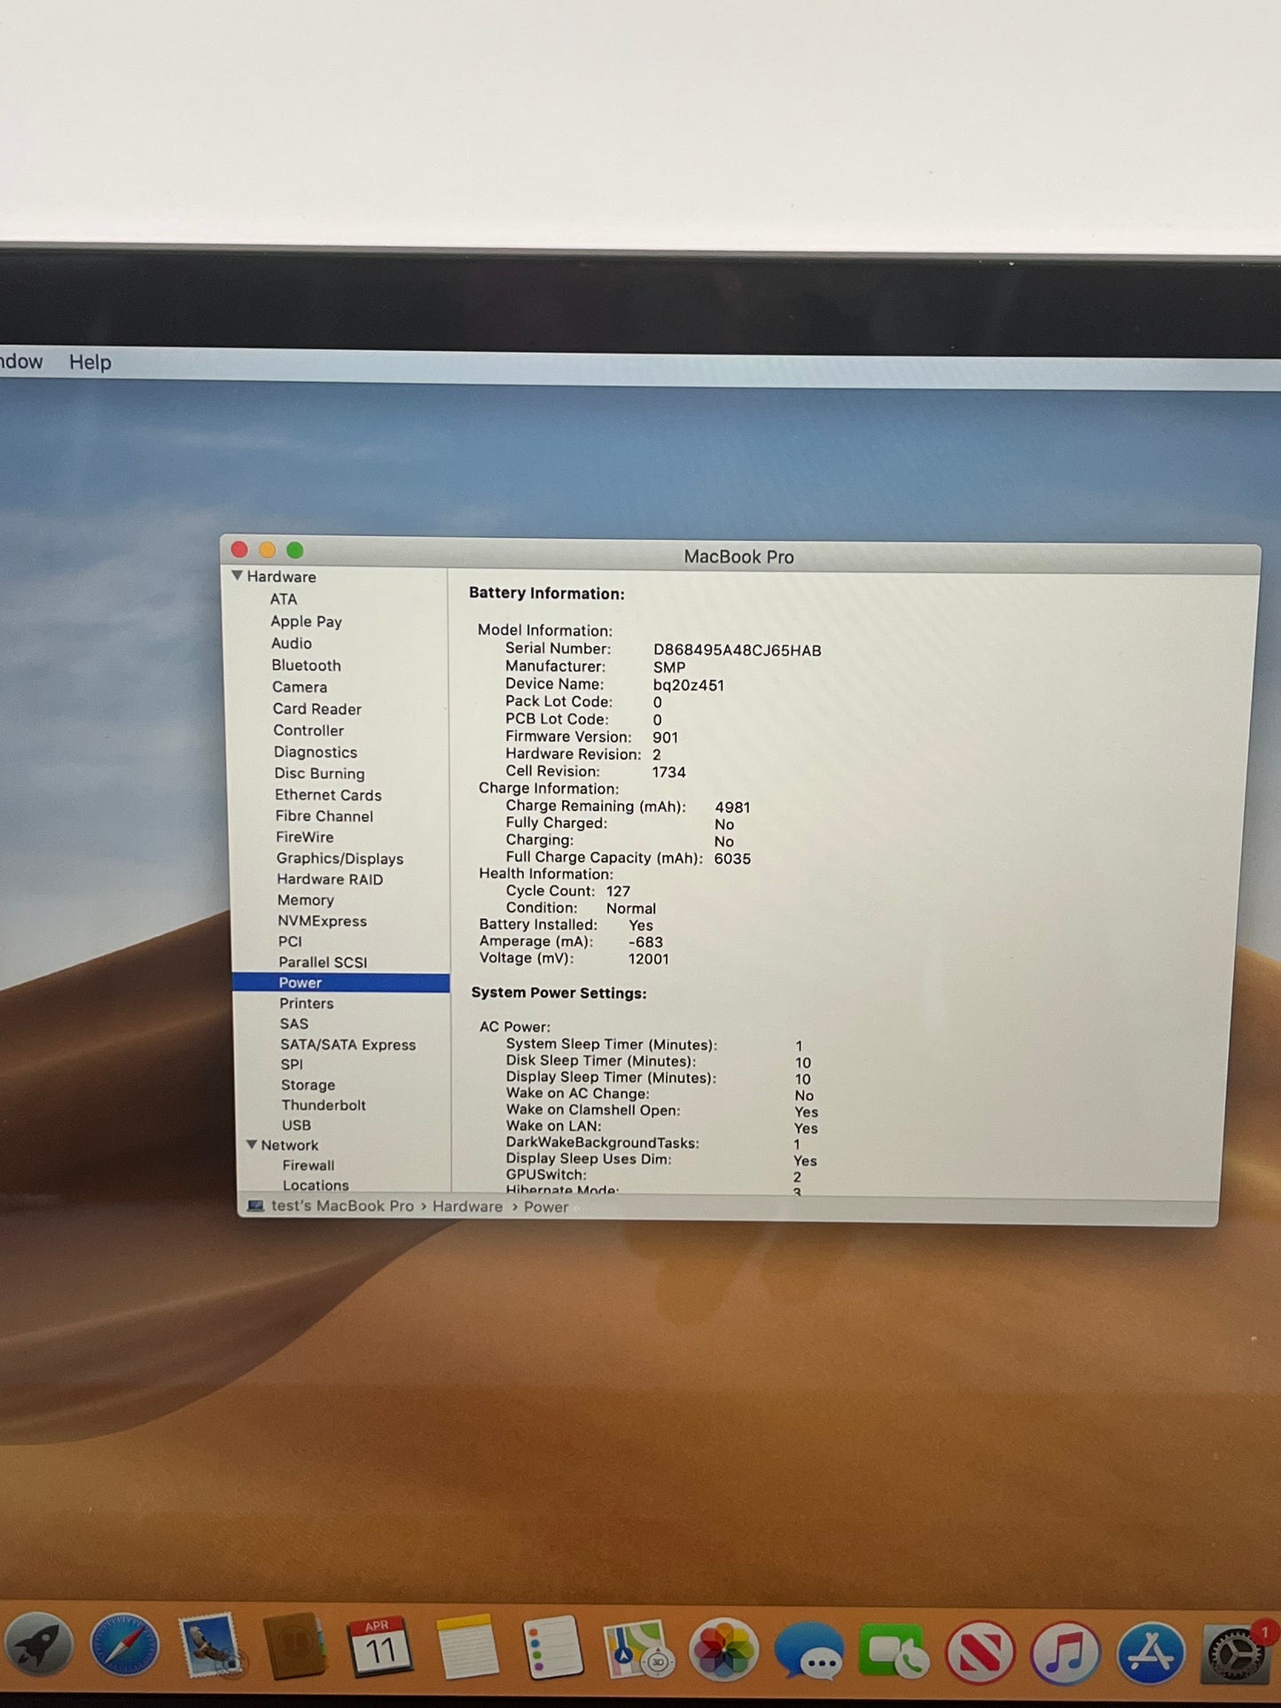
Task: Select Printers in the sidebar
Action: click(x=306, y=1003)
